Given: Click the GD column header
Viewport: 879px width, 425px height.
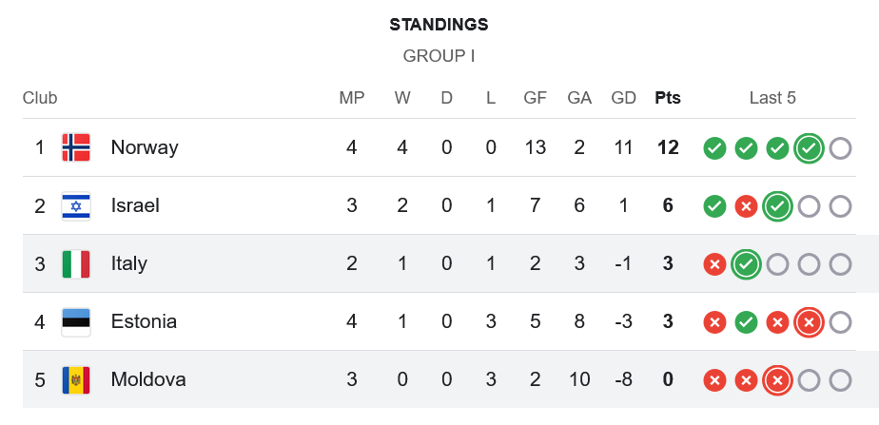Looking at the screenshot, I should [x=623, y=98].
